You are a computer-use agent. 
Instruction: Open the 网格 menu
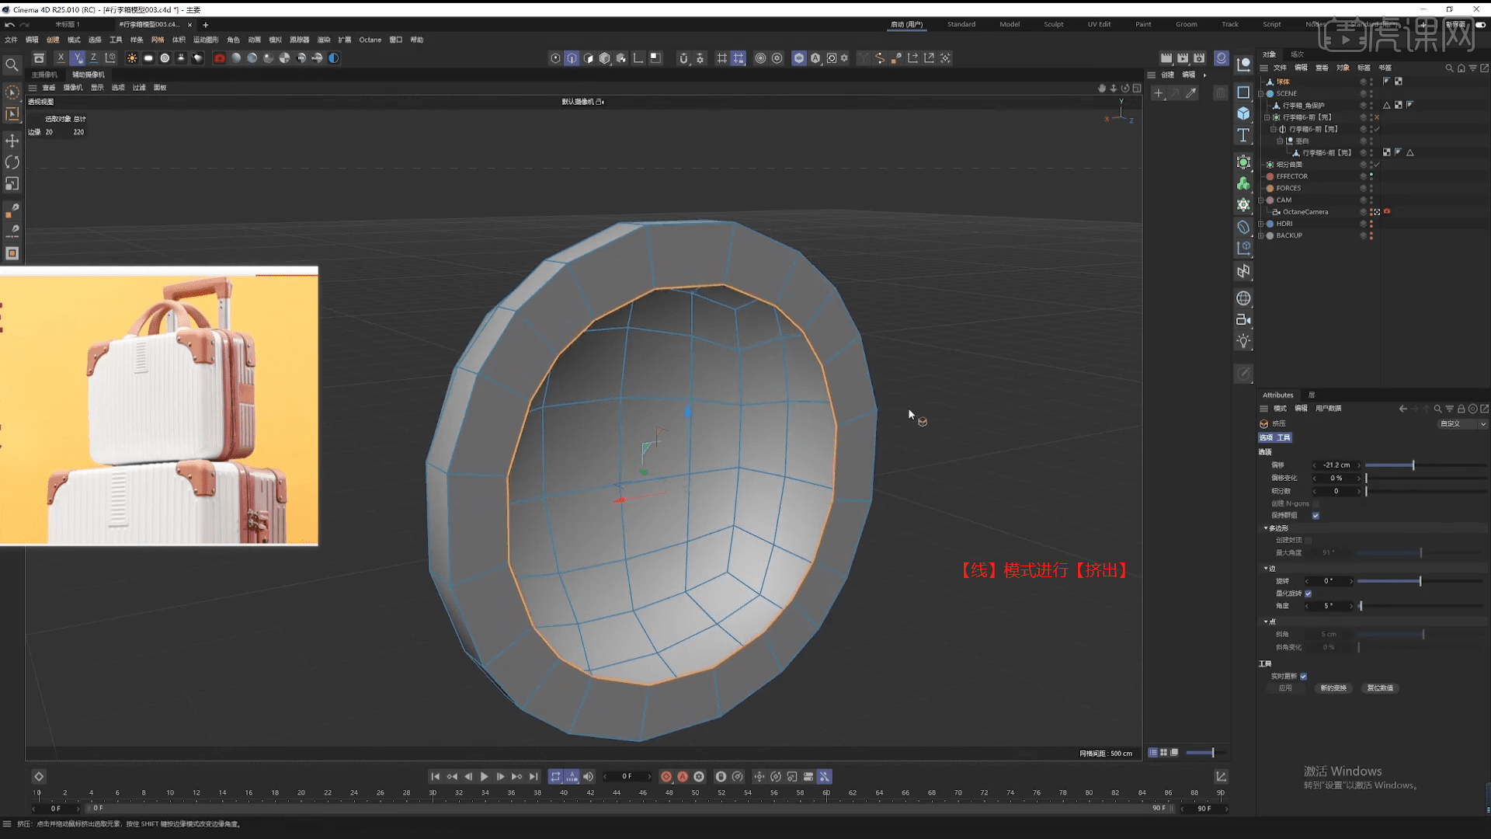pos(158,40)
